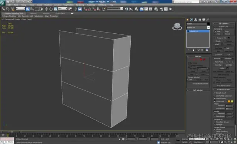Open the Curve Editor icon

click(x=146, y=9)
